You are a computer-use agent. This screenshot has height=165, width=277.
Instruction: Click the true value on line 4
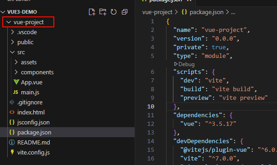click(x=219, y=47)
